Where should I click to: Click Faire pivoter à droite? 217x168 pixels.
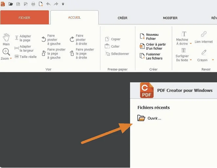(x=78, y=40)
